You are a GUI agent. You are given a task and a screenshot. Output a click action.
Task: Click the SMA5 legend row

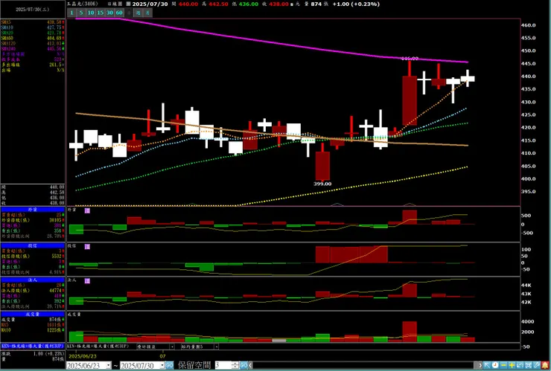(33, 22)
